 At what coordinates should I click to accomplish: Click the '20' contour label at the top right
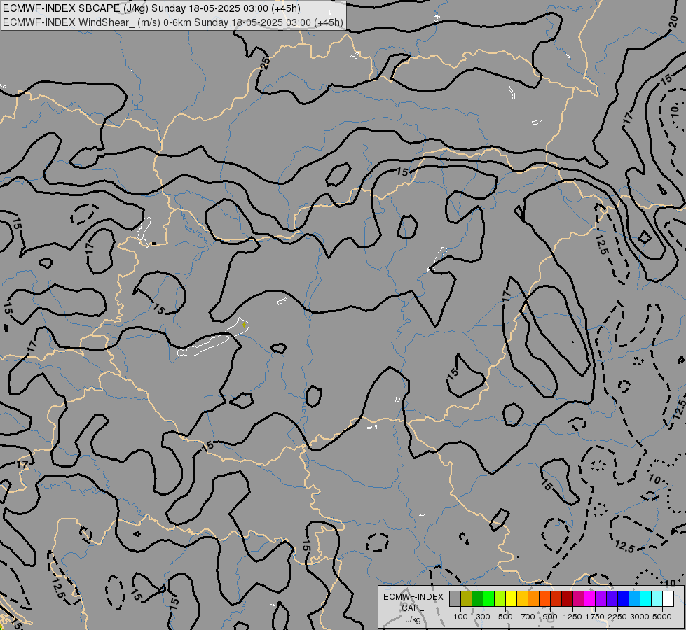click(x=675, y=22)
